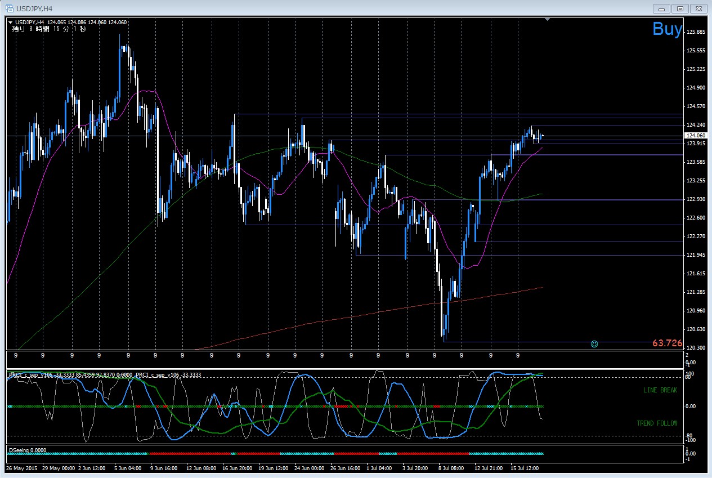Select the DSeeing 0.0000 indicator label
Viewport: 712px width, 478px height.
point(28,450)
